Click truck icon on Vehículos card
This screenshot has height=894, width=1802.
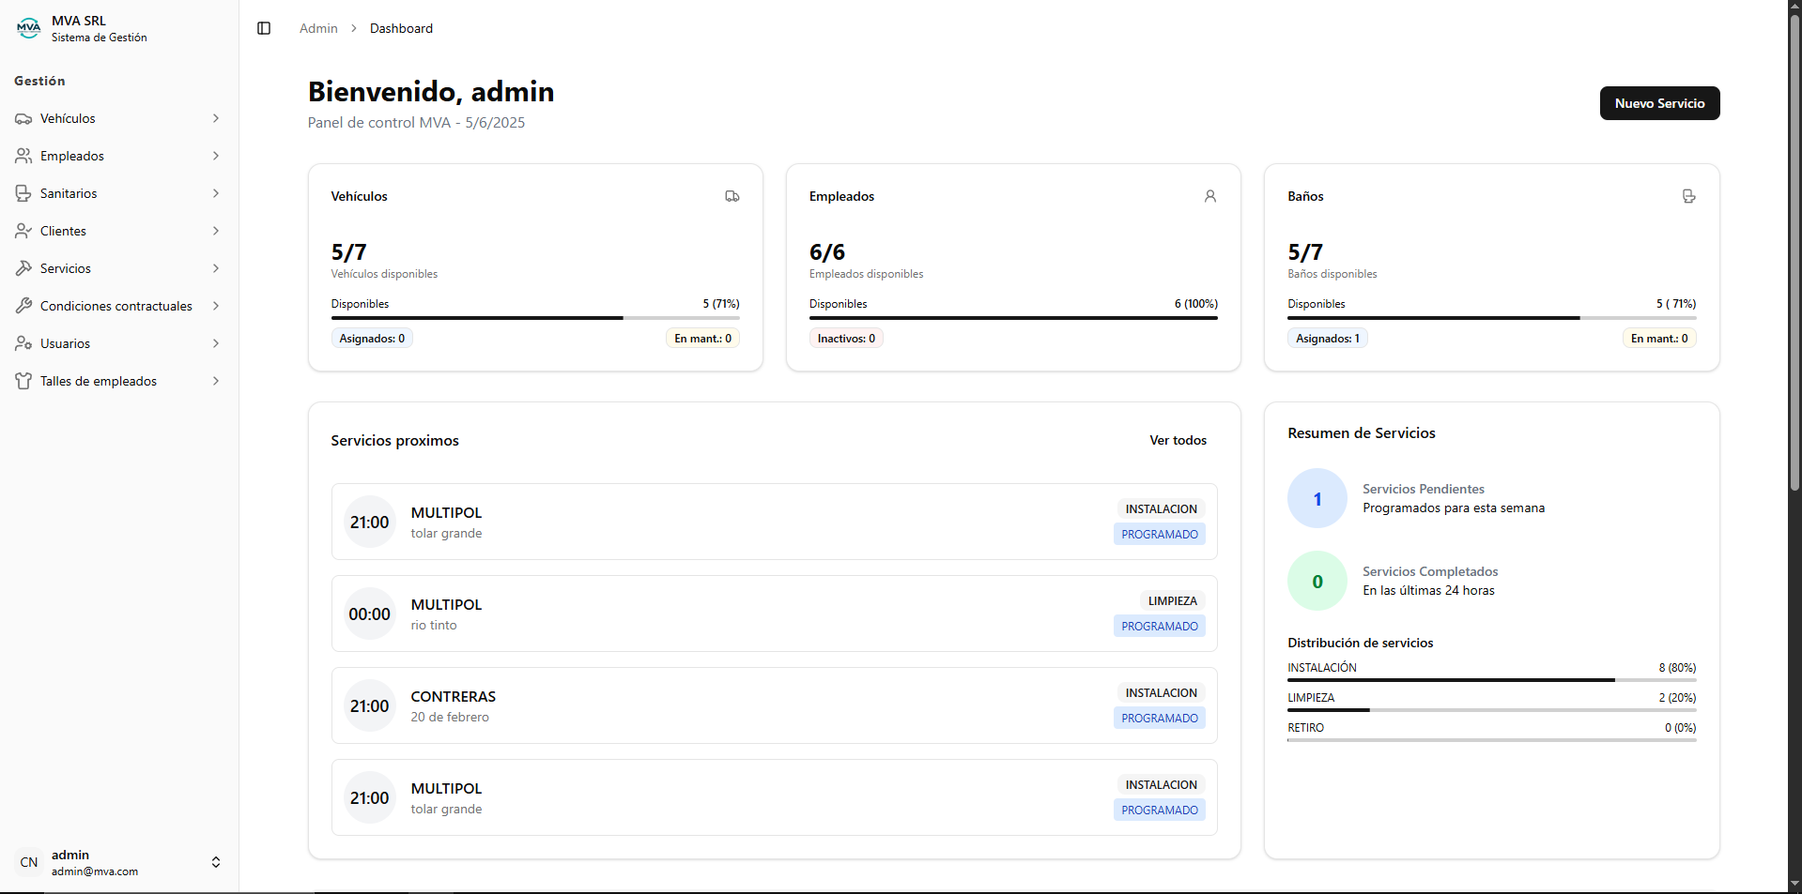tap(732, 196)
